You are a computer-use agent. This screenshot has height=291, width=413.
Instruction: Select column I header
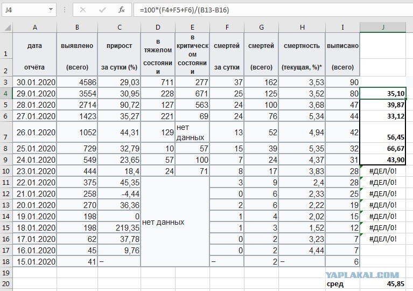tap(342, 27)
